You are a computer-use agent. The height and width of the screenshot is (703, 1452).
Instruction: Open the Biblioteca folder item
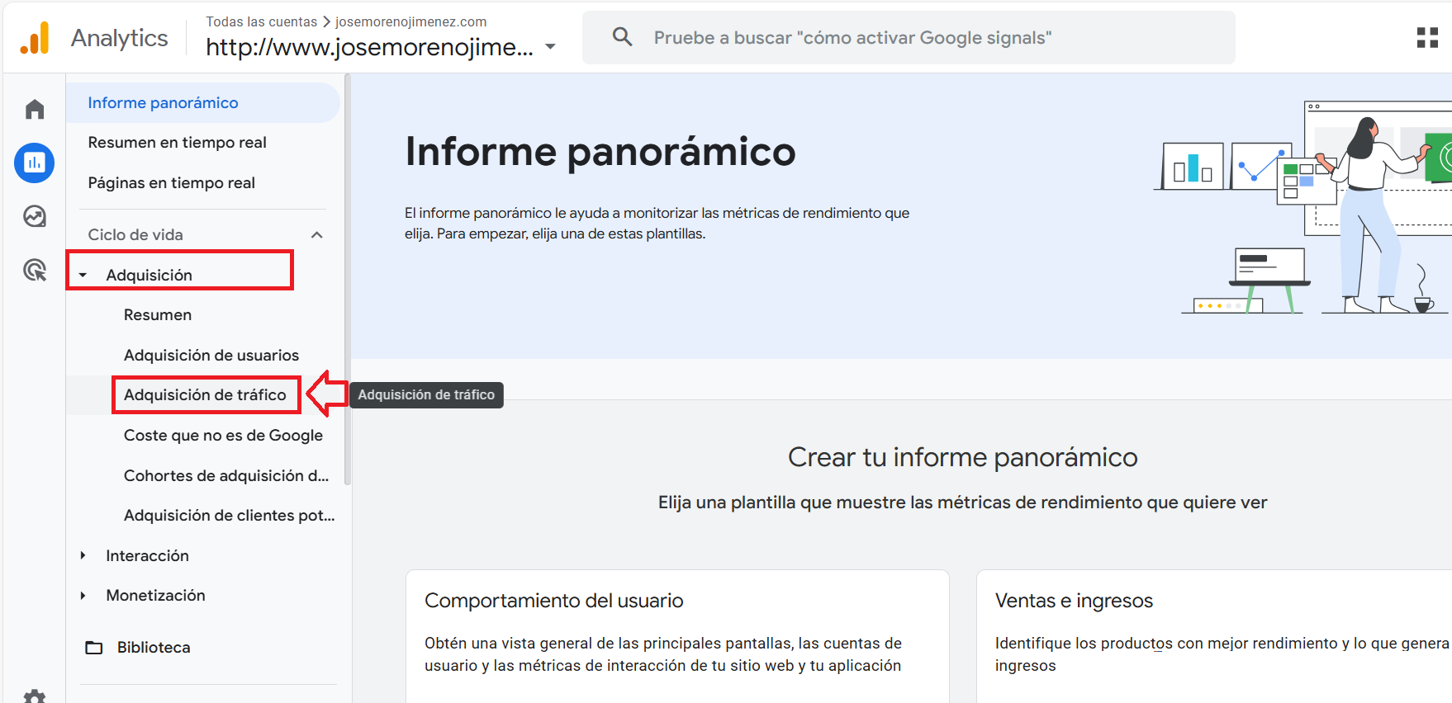click(154, 648)
